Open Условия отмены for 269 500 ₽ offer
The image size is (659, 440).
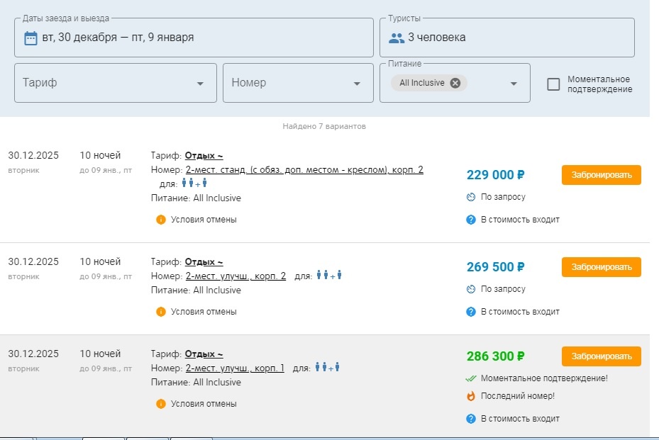coord(204,312)
